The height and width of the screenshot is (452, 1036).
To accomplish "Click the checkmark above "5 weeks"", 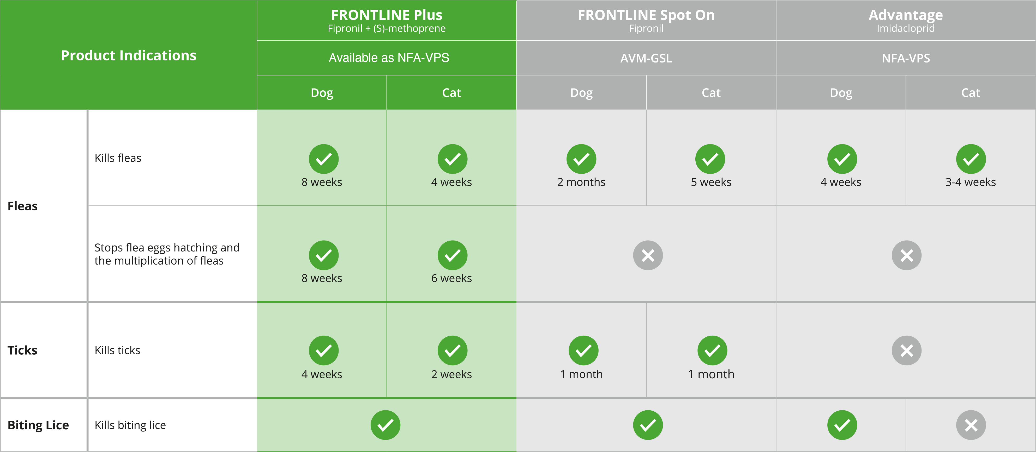I will tap(710, 159).
